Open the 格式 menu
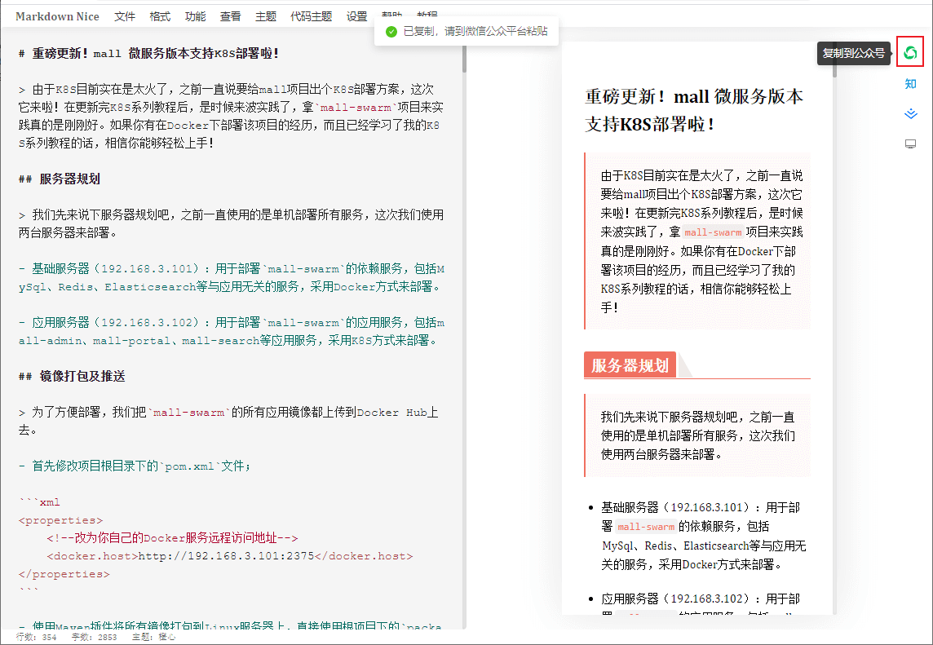933x645 pixels. 160,16
